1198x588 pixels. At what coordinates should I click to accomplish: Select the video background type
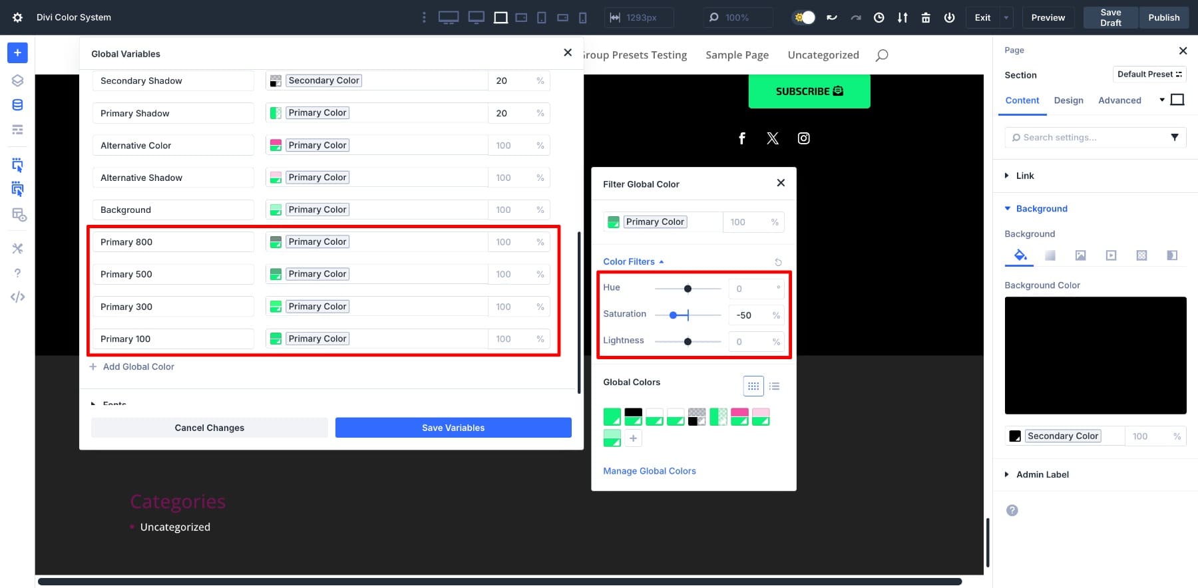1111,255
